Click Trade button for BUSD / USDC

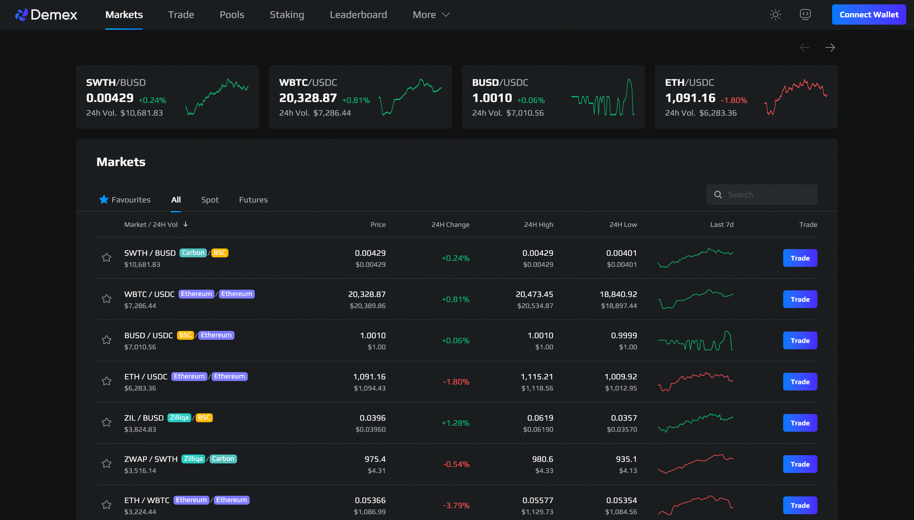point(800,341)
